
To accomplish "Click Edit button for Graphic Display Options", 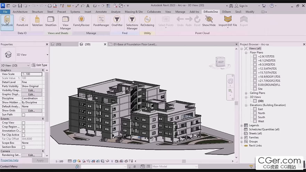I will (31, 95).
